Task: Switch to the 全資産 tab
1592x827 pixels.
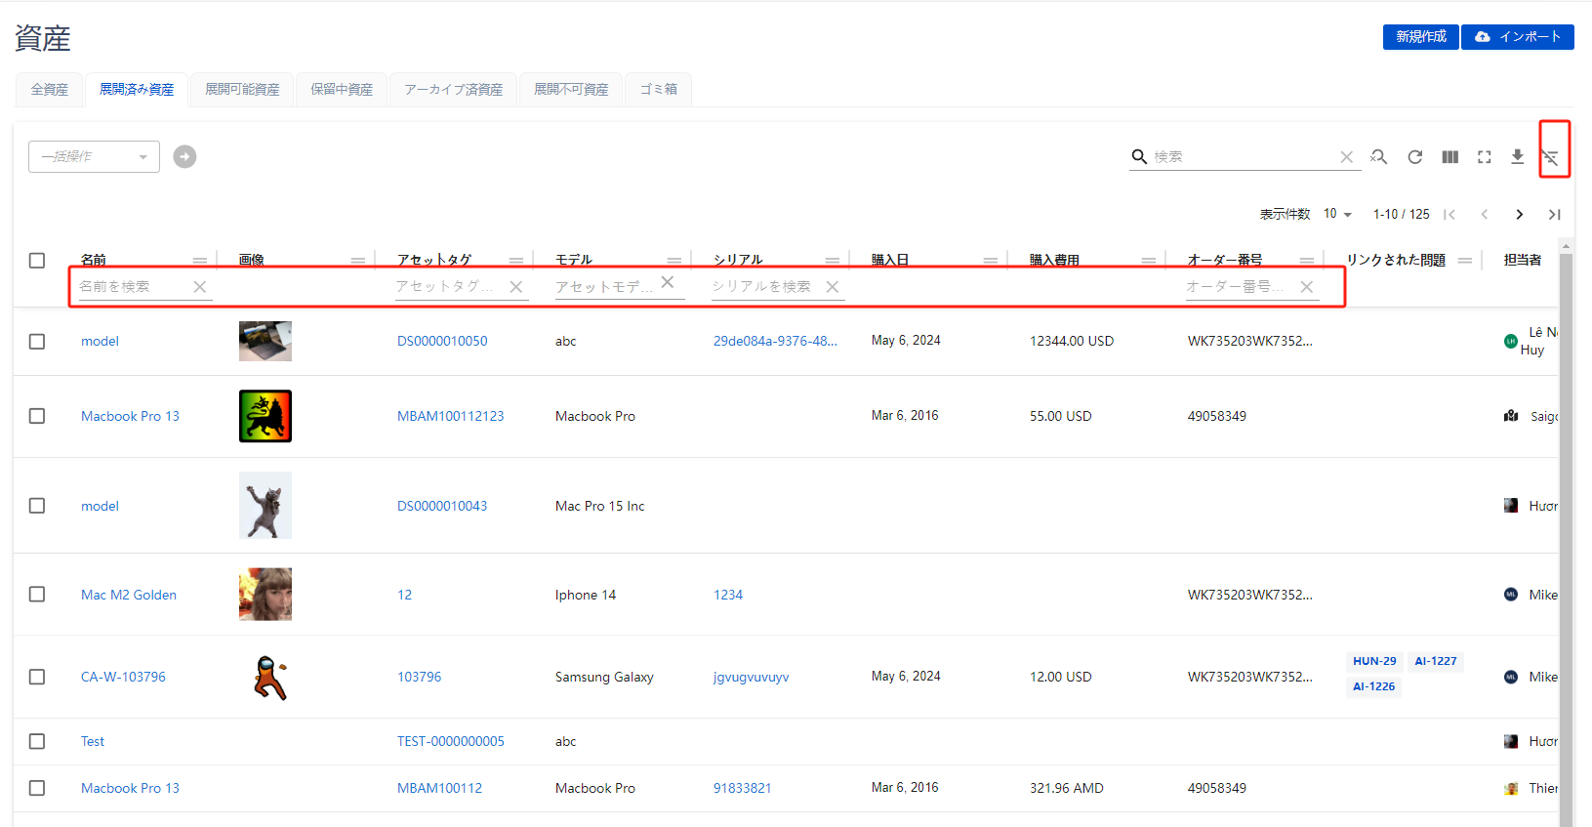Action: (x=50, y=90)
